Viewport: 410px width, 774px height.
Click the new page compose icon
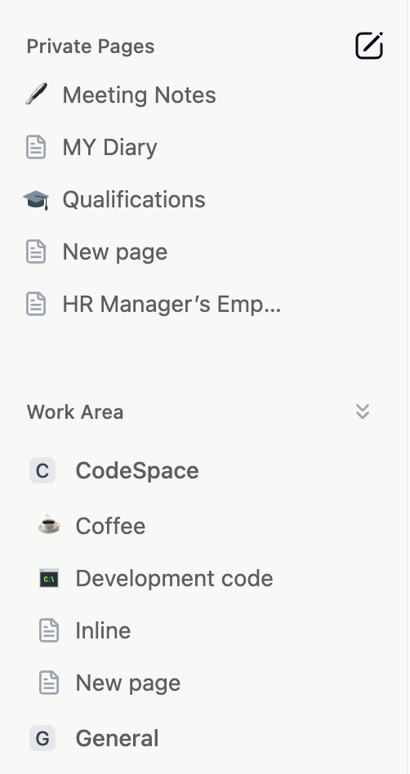(369, 46)
